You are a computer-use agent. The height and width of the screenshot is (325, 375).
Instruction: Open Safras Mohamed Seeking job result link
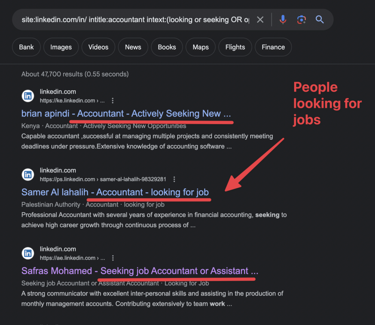coord(140,271)
